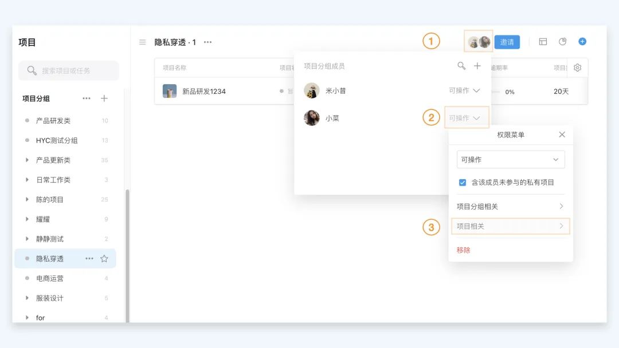Star the 隐私穿透 project group

pyautogui.click(x=104, y=259)
